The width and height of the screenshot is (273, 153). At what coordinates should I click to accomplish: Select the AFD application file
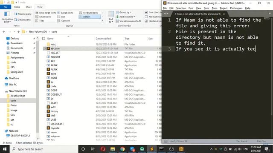pyautogui.click(x=53, y=61)
